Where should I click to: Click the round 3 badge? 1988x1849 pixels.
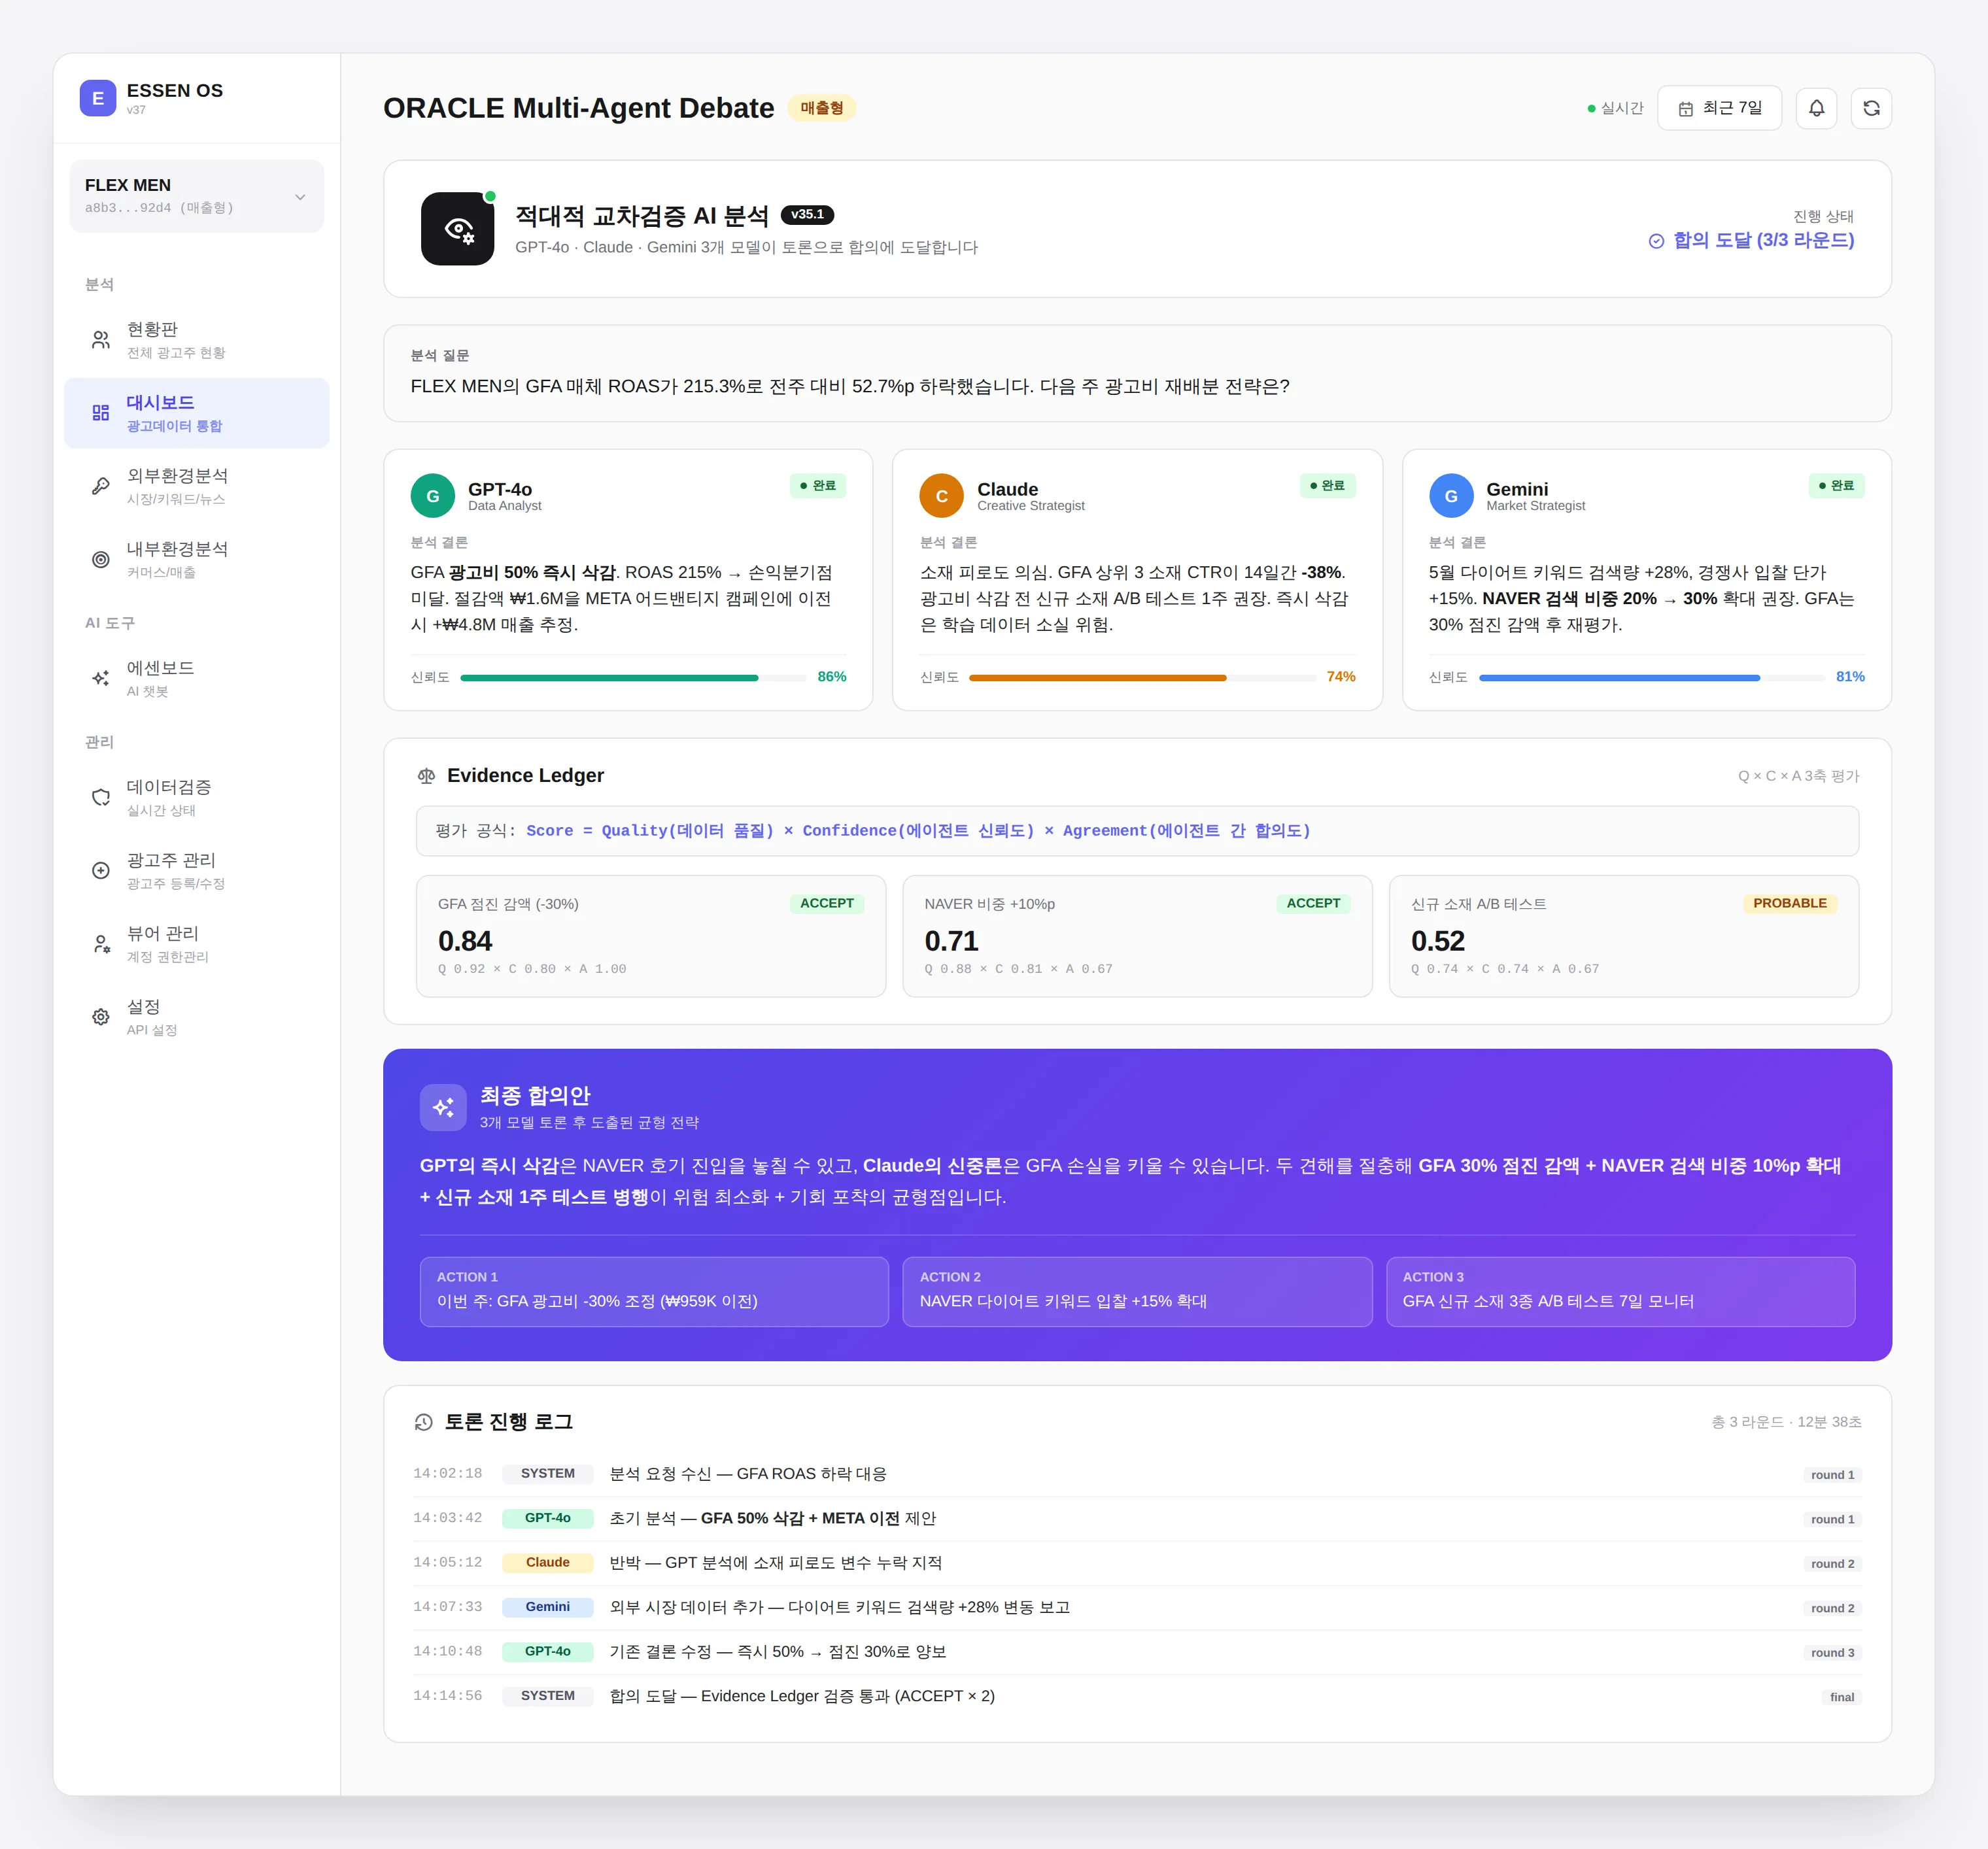click(x=1832, y=1652)
